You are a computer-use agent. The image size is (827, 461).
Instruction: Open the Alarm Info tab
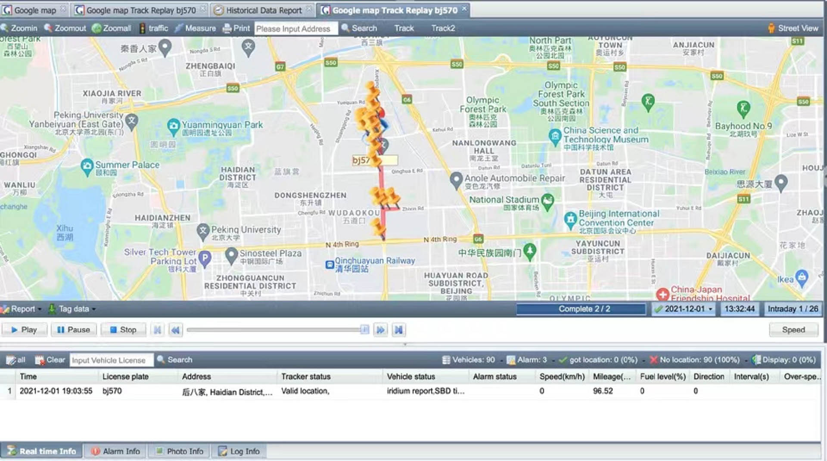click(x=115, y=451)
